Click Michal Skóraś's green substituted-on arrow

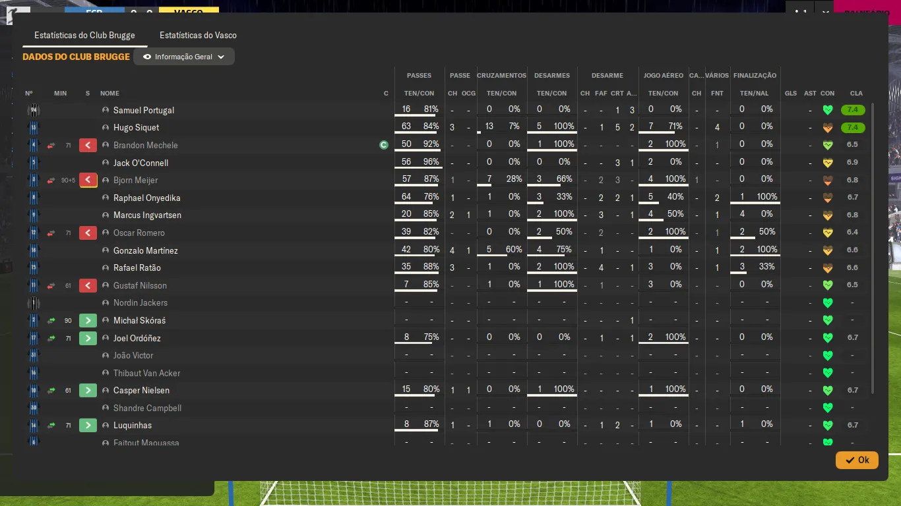click(x=88, y=320)
